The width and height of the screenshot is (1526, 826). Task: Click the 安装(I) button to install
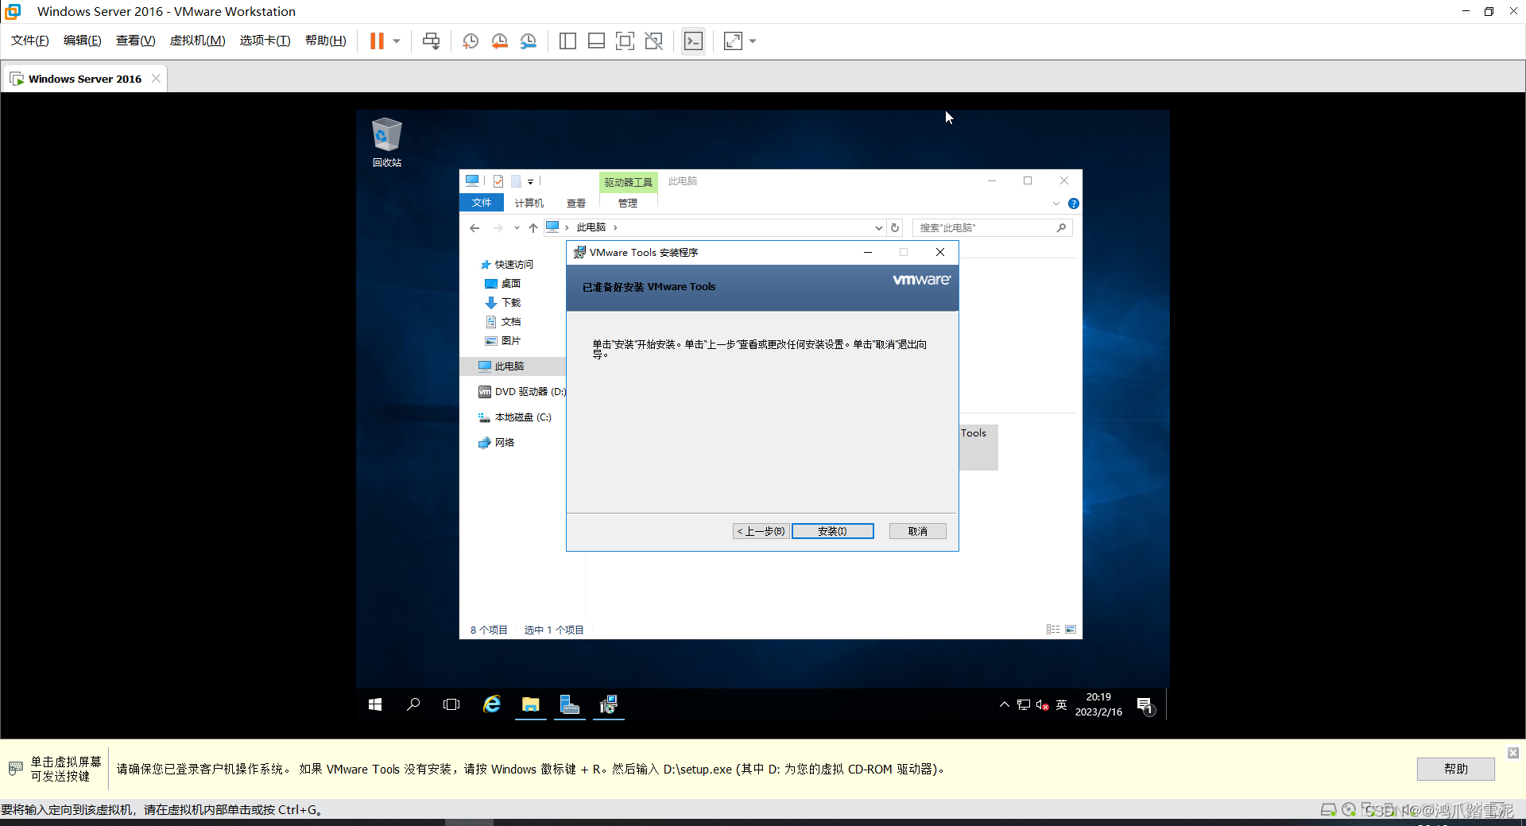(x=832, y=531)
